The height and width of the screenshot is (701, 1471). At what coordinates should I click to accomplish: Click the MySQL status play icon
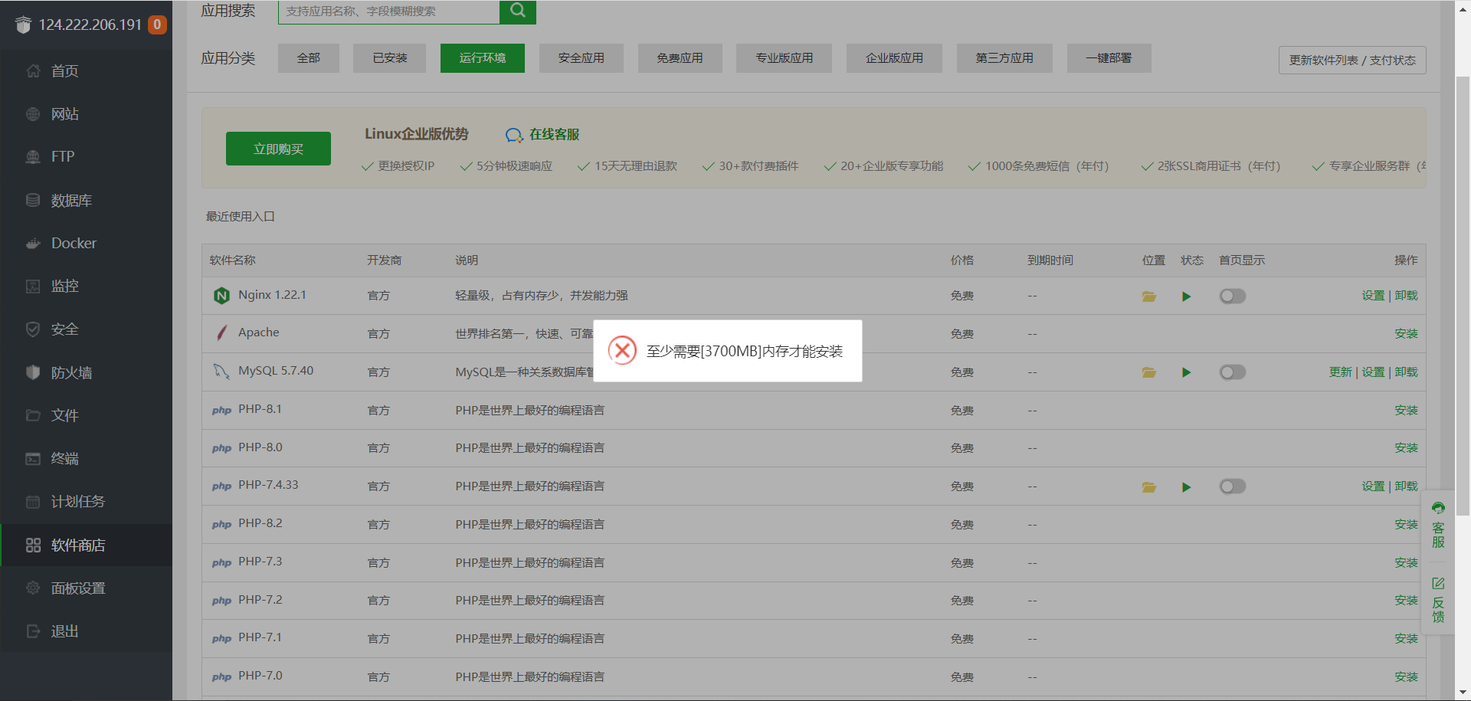(x=1186, y=372)
